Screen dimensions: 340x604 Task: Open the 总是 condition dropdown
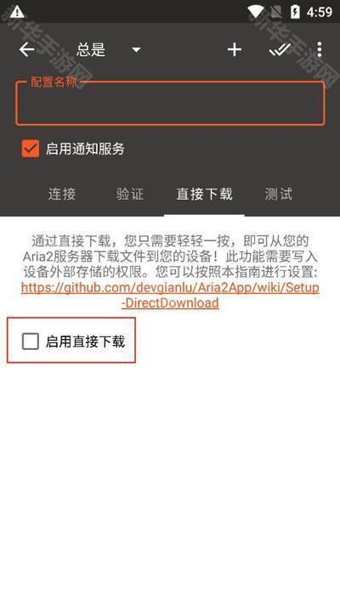109,49
